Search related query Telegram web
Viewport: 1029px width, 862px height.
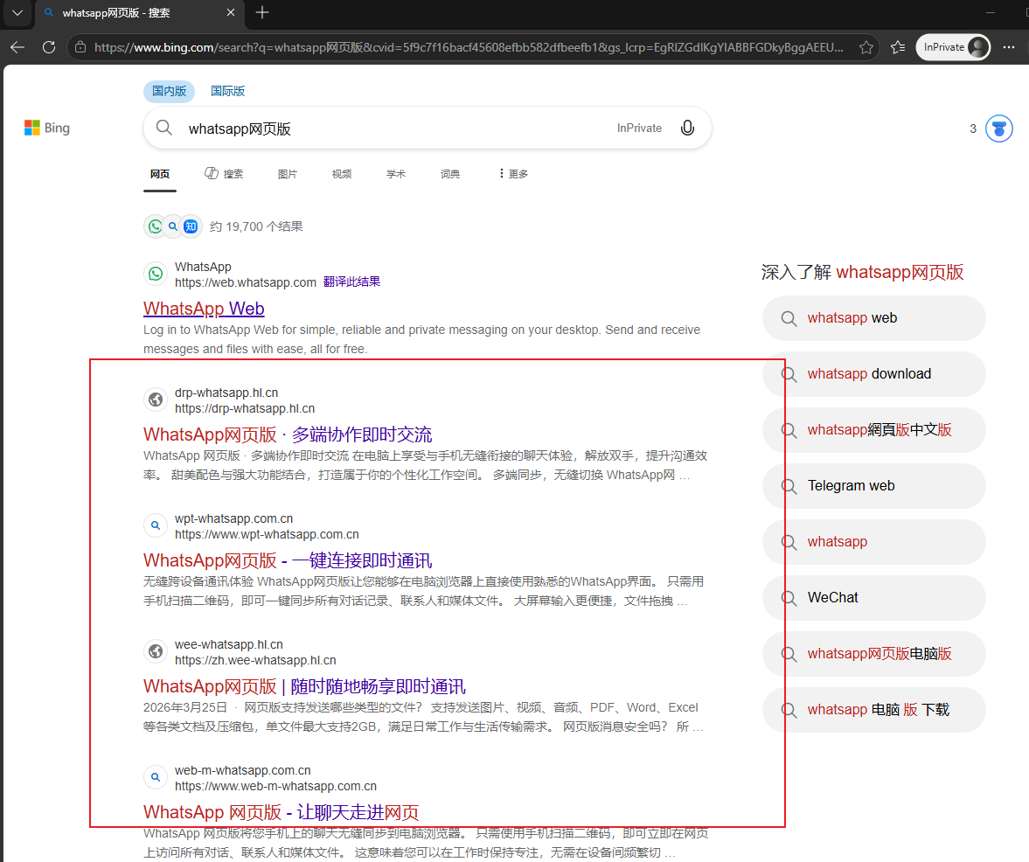[x=873, y=486]
